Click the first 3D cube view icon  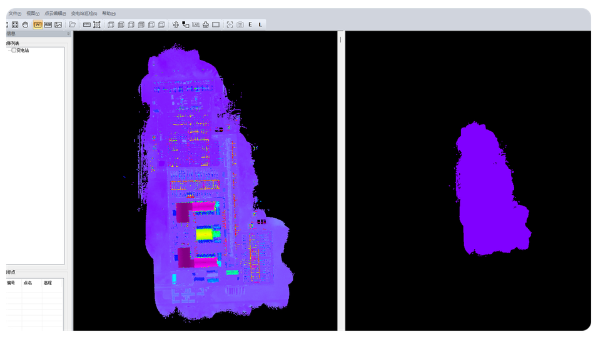[x=111, y=24]
